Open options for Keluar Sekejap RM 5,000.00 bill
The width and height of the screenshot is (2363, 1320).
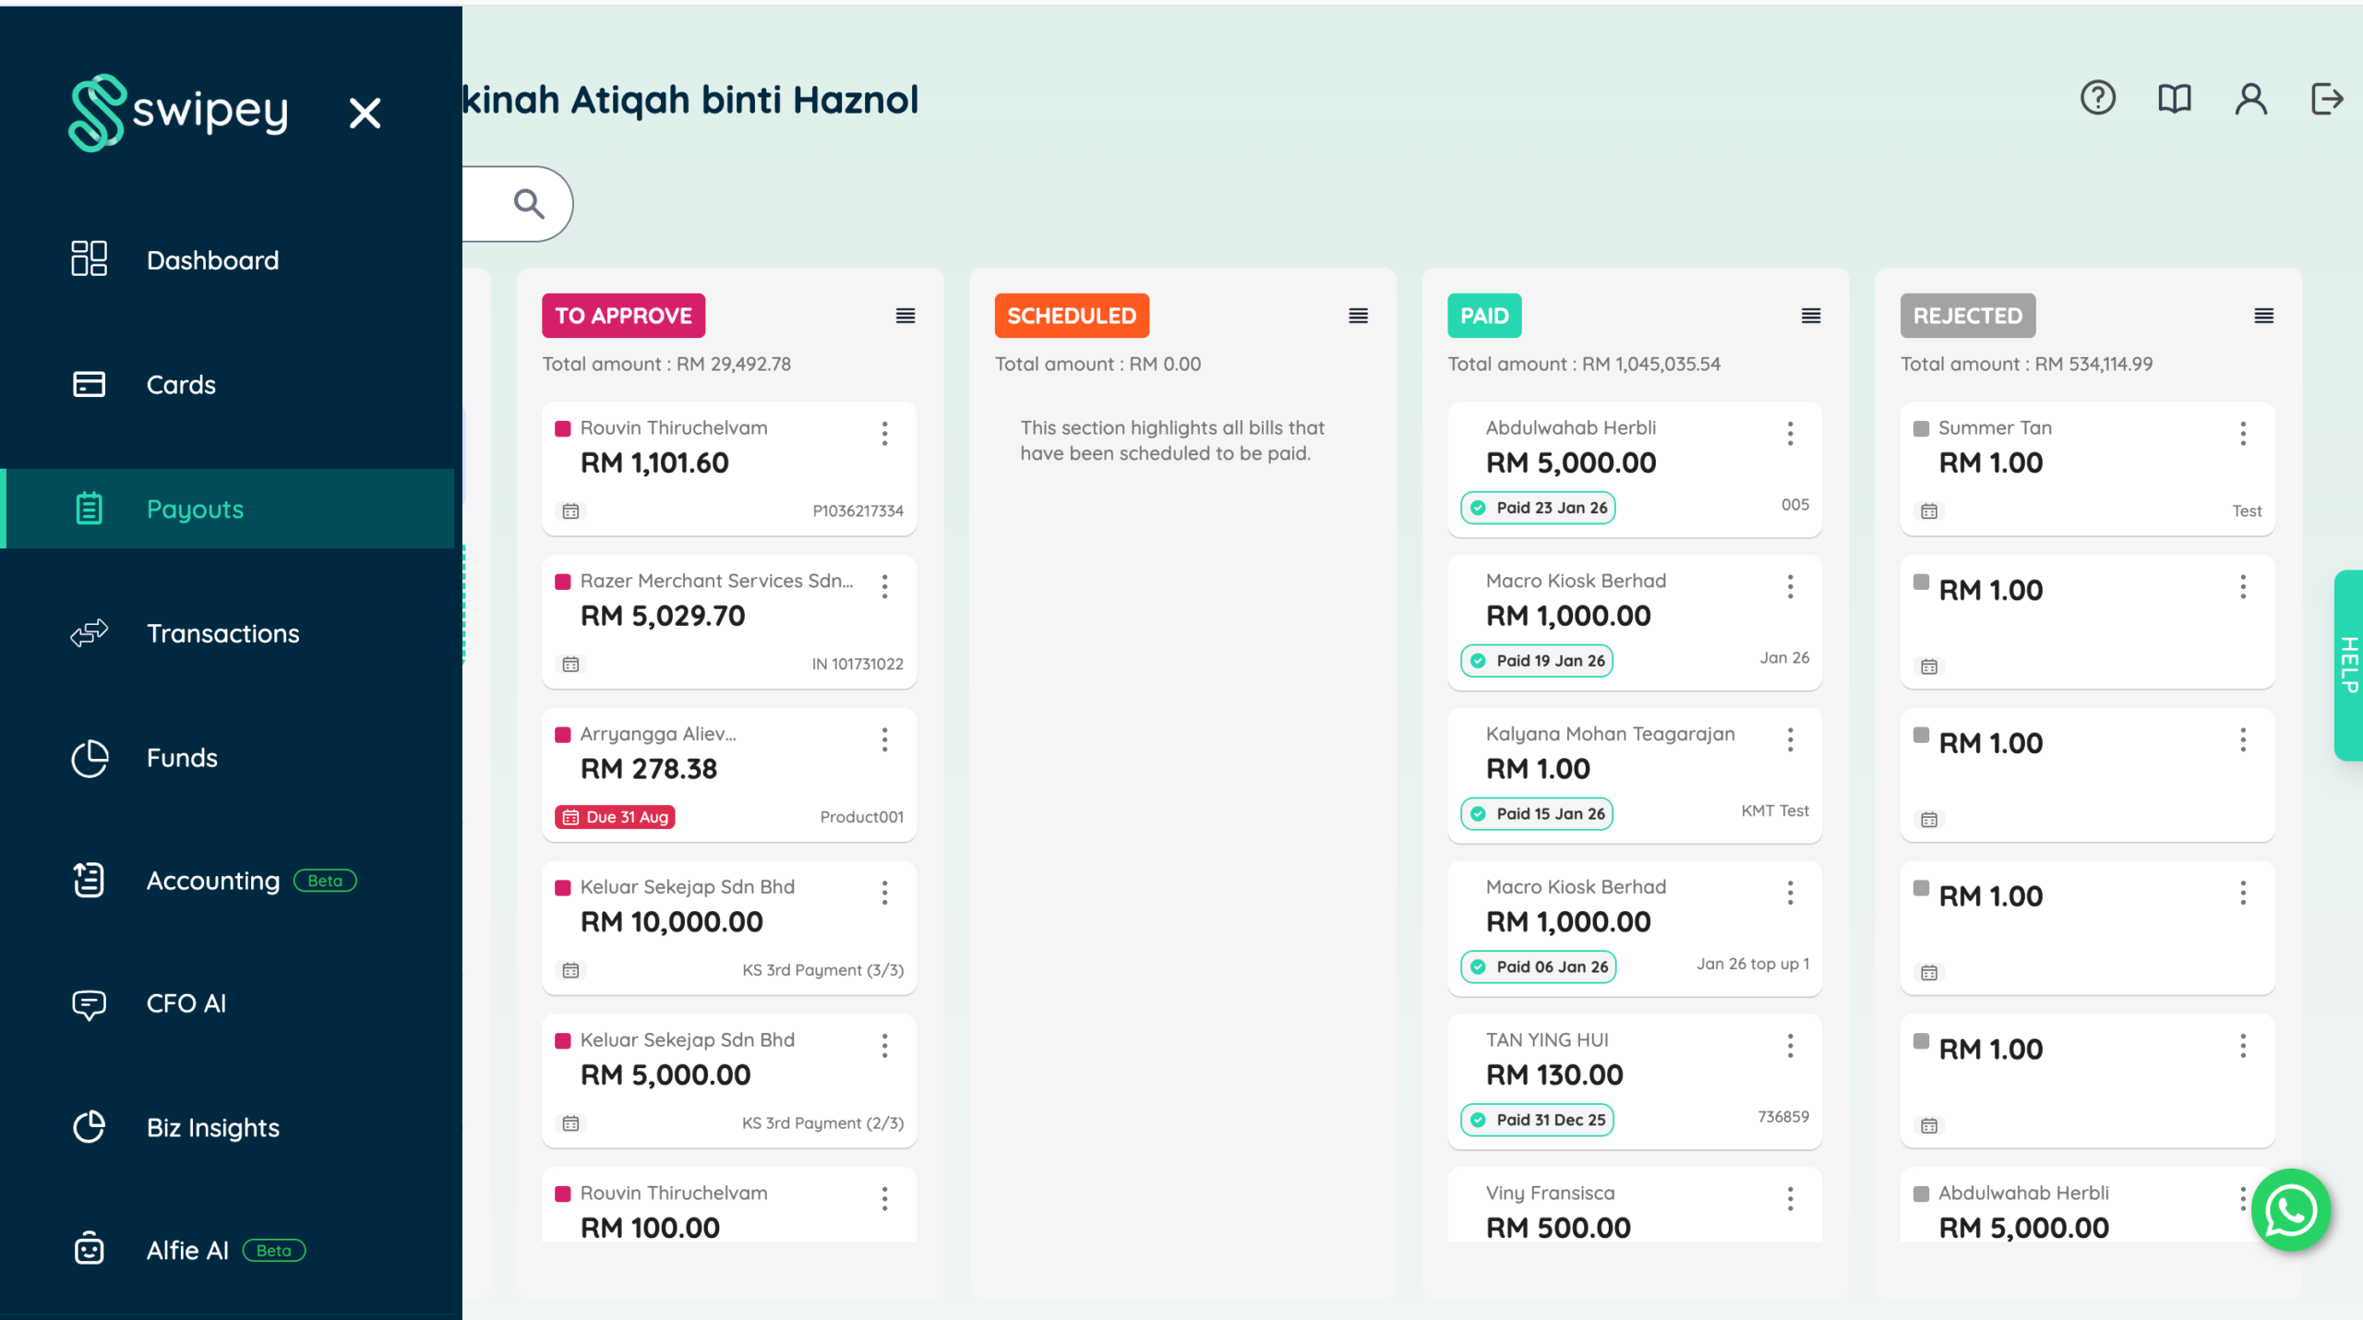pyautogui.click(x=884, y=1046)
